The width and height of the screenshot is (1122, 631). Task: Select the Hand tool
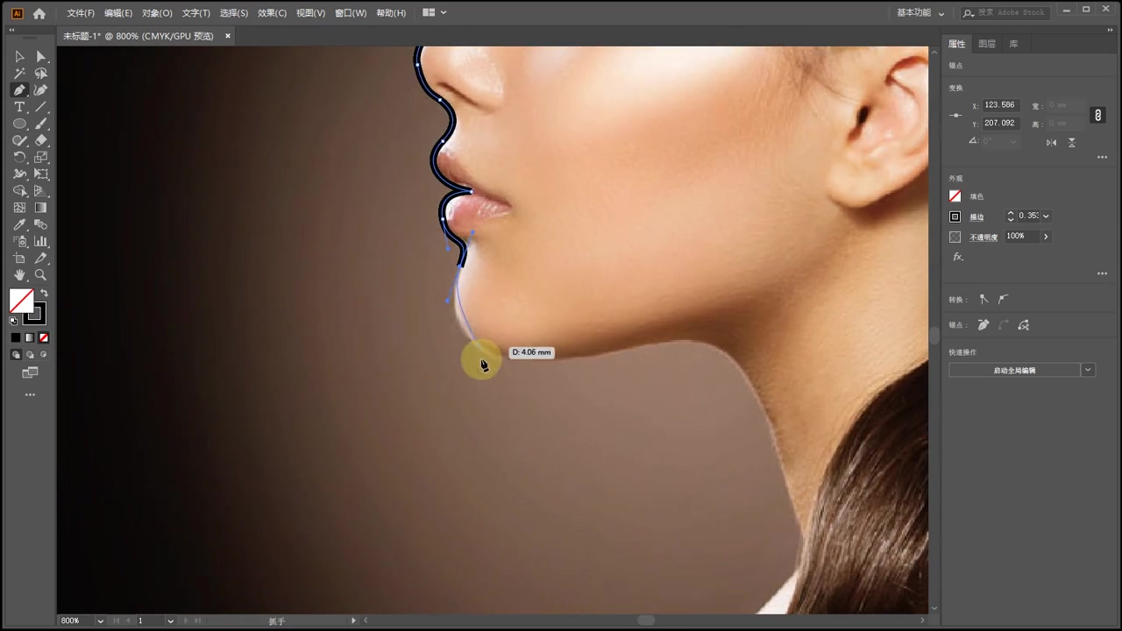19,275
